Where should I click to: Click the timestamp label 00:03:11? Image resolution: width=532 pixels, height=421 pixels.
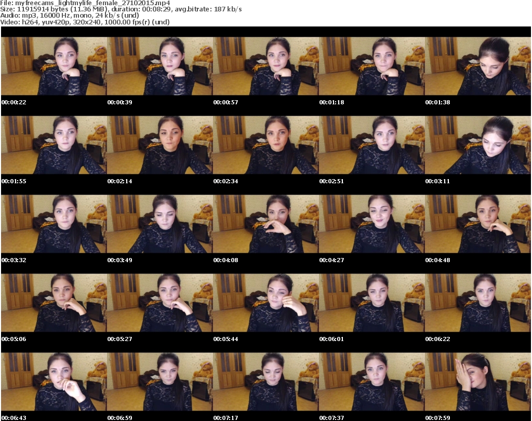437,181
